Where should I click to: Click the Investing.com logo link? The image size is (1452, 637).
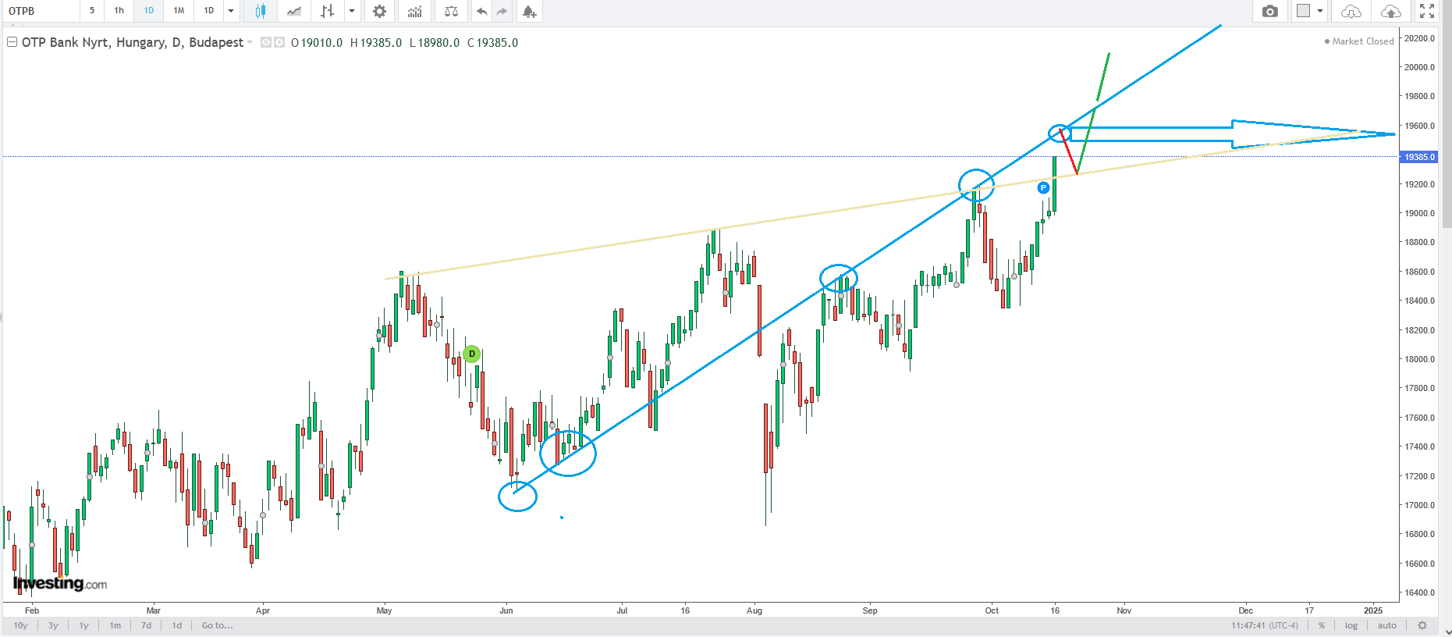[x=60, y=583]
